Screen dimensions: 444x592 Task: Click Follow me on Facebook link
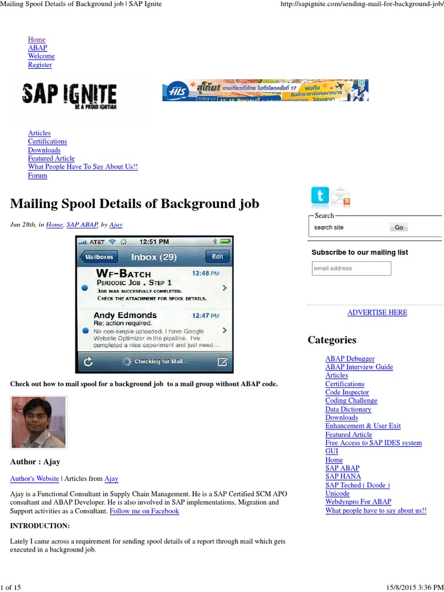point(144,511)
